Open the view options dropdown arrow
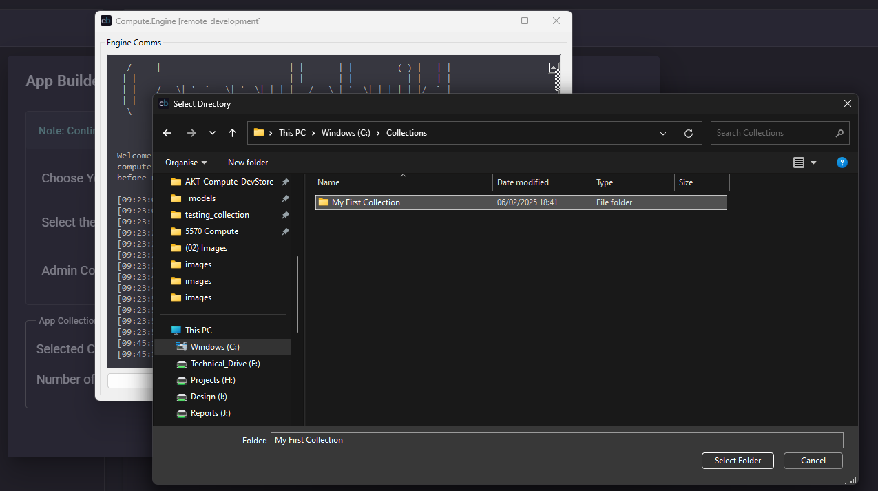878x491 pixels. pos(813,162)
